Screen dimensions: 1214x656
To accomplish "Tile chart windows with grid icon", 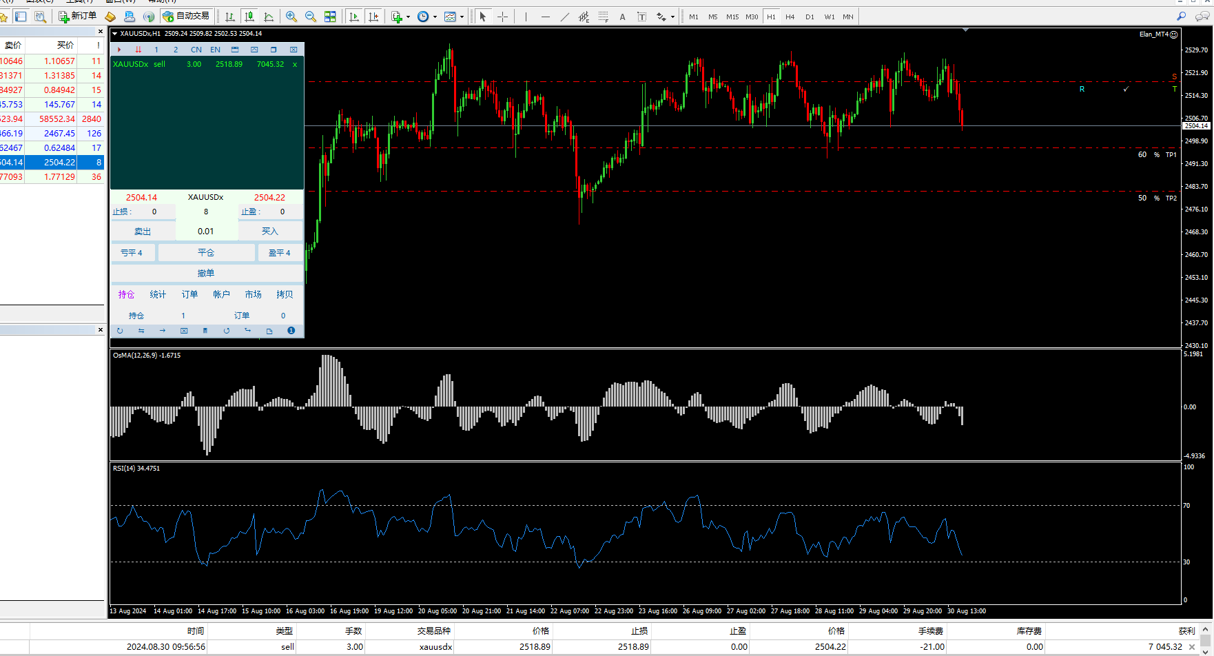I will [x=330, y=17].
